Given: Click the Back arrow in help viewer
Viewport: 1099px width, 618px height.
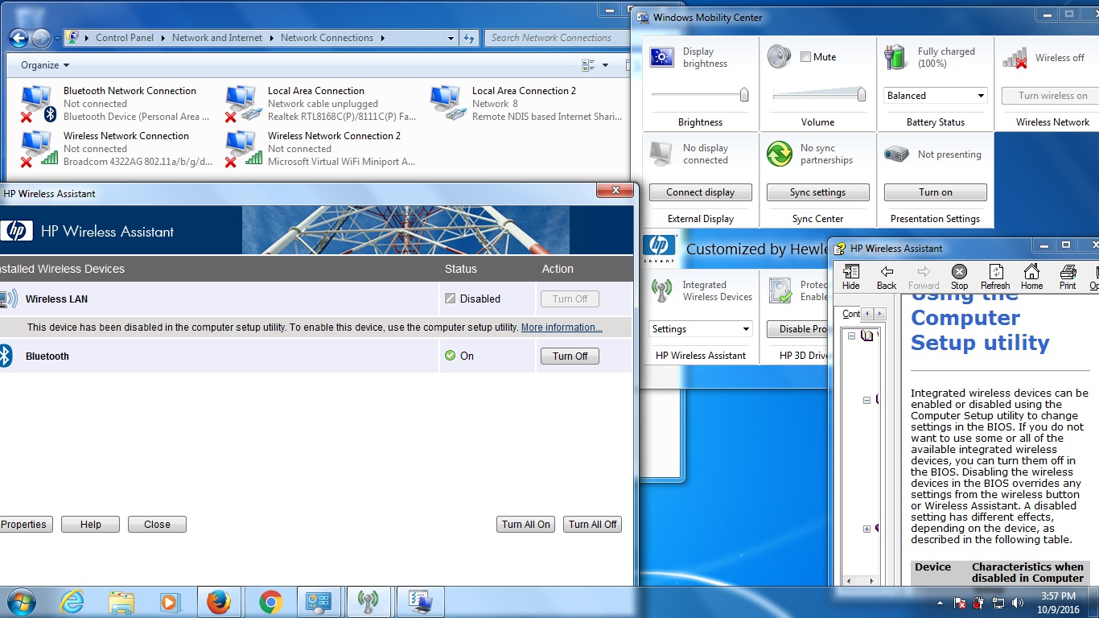Looking at the screenshot, I should click(887, 272).
